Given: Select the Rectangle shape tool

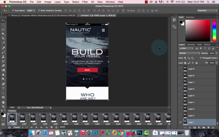Looking at the screenshot, I should [x=3, y=98].
